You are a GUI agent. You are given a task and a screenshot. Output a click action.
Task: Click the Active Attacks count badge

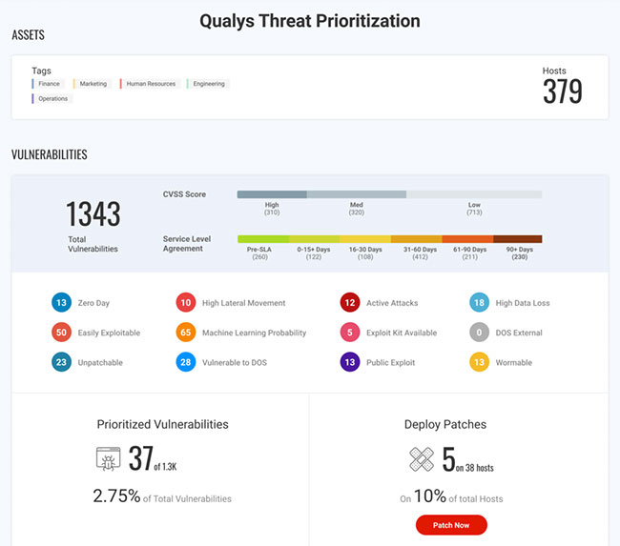[x=350, y=303]
